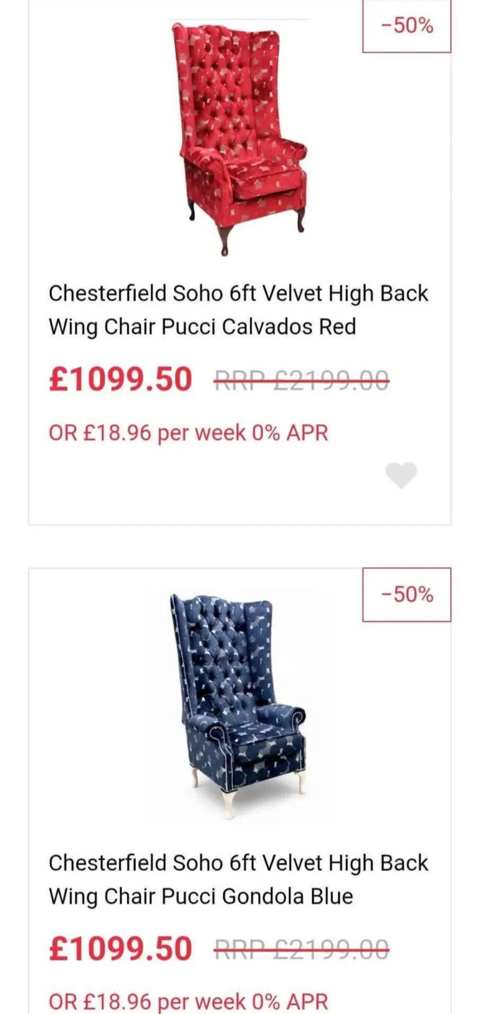This screenshot has width=479, height=1014.
Task: Click struck-through RRP £2199.00 on blue chair
Action: tap(301, 949)
